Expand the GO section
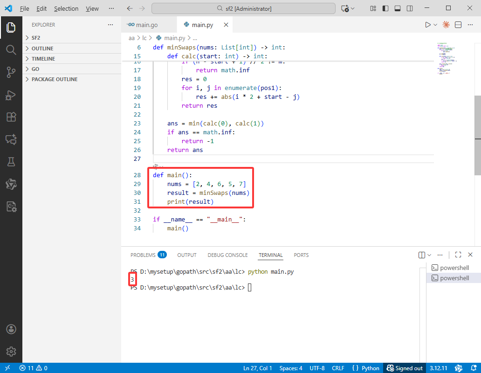 tap(72, 69)
